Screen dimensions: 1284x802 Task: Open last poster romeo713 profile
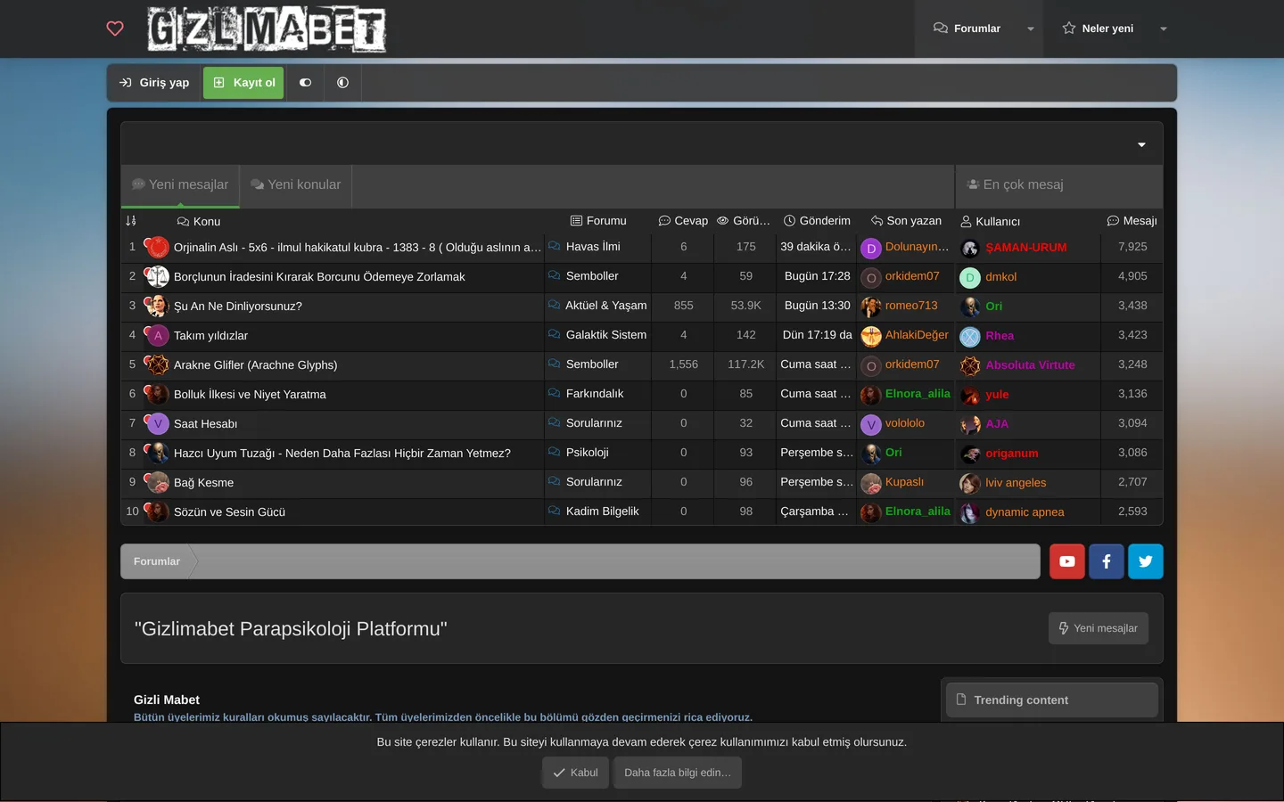coord(911,306)
